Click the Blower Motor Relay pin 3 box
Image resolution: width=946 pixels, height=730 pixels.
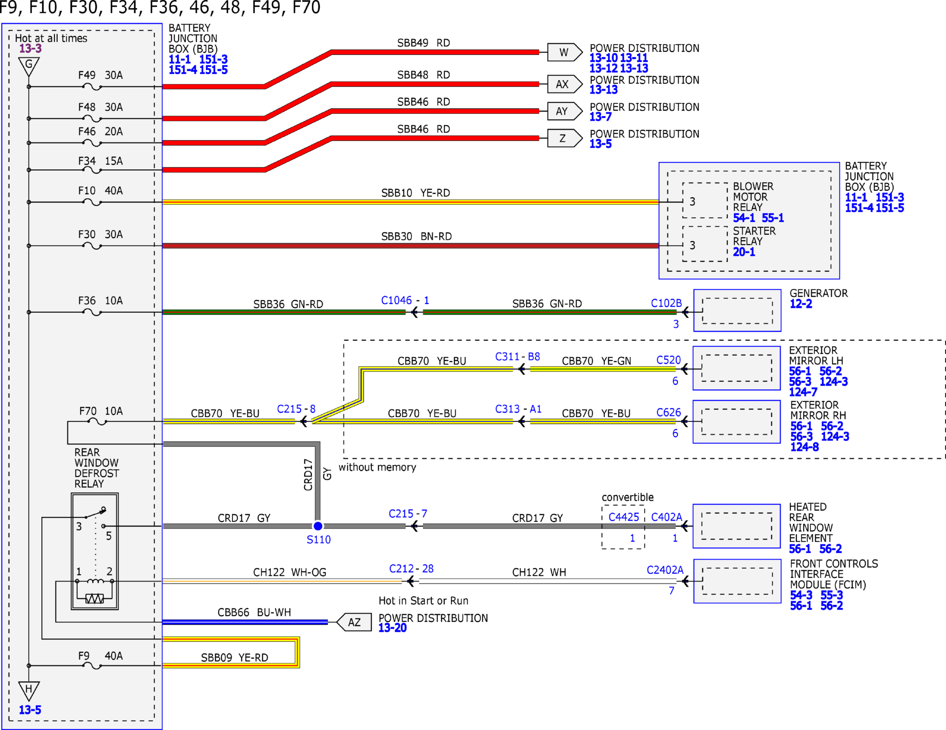(x=705, y=200)
